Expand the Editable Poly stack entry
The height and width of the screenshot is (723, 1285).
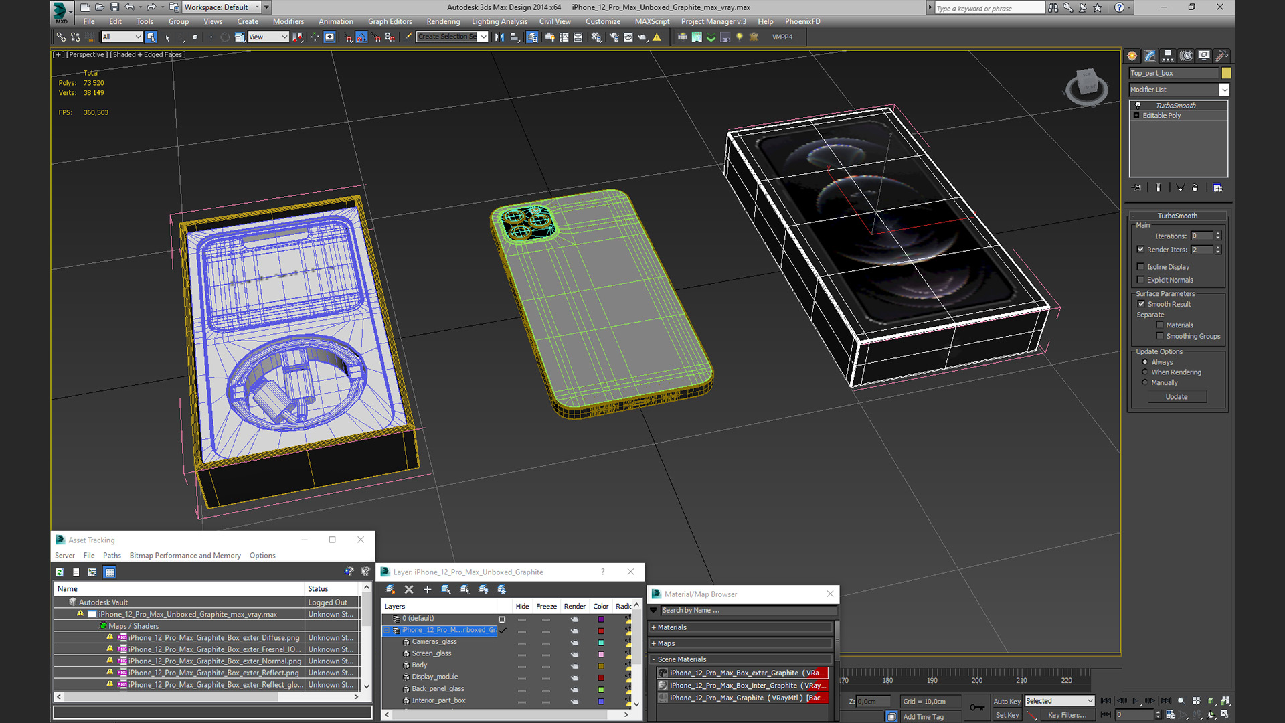pyautogui.click(x=1136, y=116)
